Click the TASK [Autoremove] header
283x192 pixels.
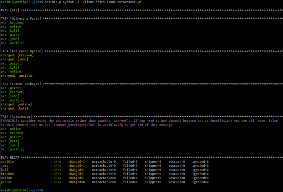(x=17, y=117)
